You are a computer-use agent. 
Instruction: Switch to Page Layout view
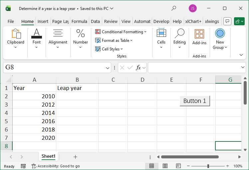point(165,166)
